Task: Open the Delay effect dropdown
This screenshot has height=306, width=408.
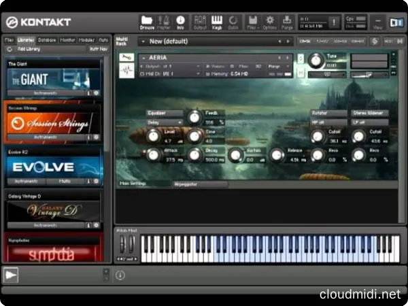Action: [165, 122]
